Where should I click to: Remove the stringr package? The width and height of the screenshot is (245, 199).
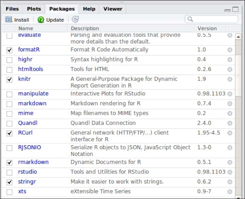230,182
